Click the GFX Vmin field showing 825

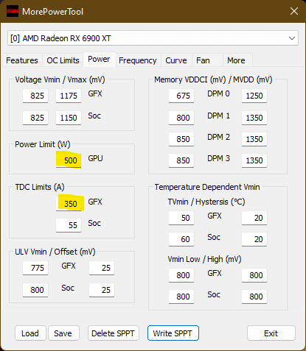[x=35, y=96]
